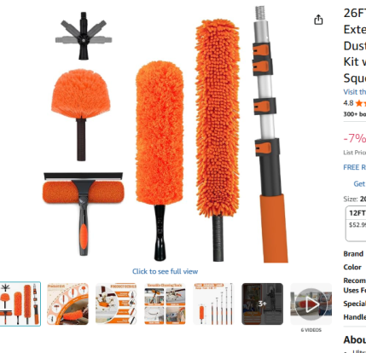This screenshot has width=366, height=353.
Task: Select the pole length comparison thumbnail
Action: pos(213,304)
